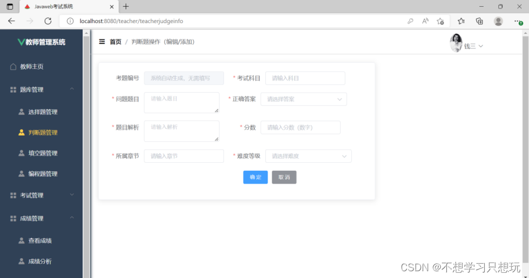Click the 确定 confirm button

click(x=255, y=177)
